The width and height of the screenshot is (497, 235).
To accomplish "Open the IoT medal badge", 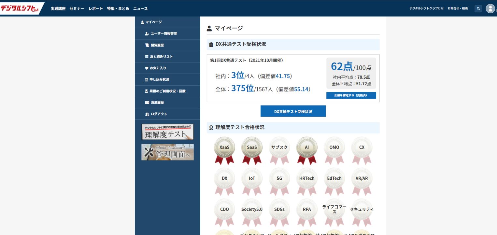I will pos(252,179).
